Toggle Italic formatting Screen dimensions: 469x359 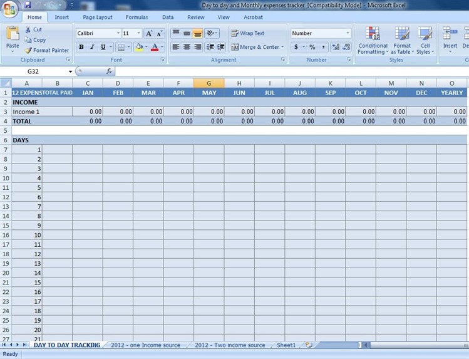tap(92, 47)
